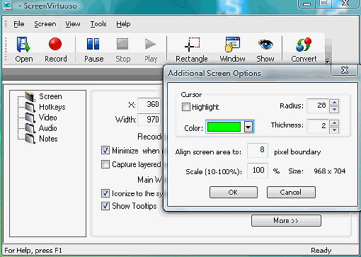Increase the Radius value with up arrow
The width and height of the screenshot is (361, 257).
coord(334,102)
